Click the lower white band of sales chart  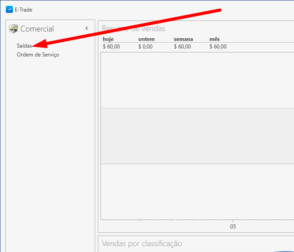[197, 191]
